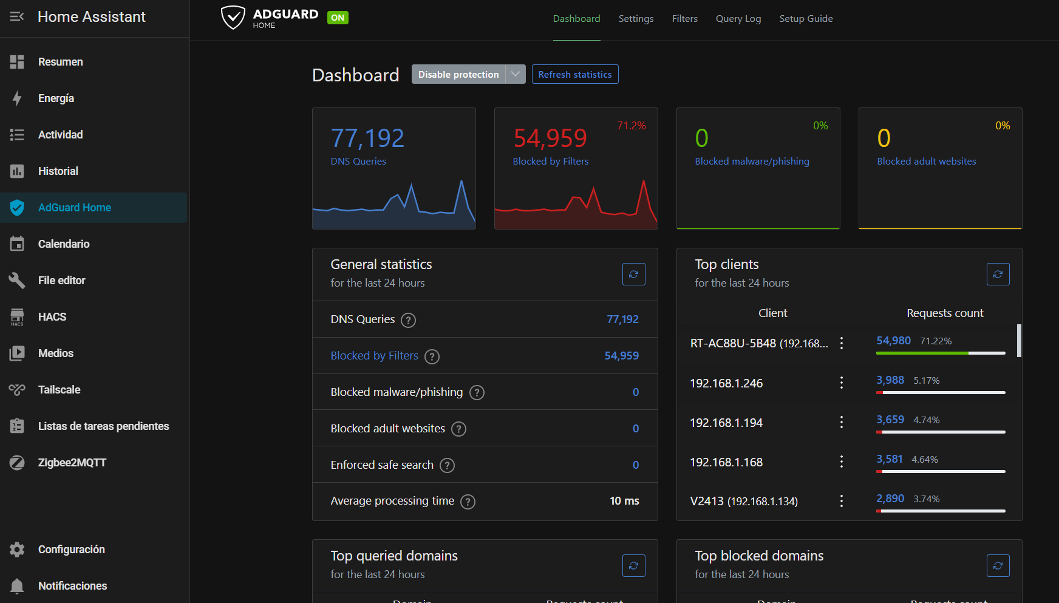Screen dimensions: 1059x603
Task: Refresh the General statistics card
Action: 633,274
